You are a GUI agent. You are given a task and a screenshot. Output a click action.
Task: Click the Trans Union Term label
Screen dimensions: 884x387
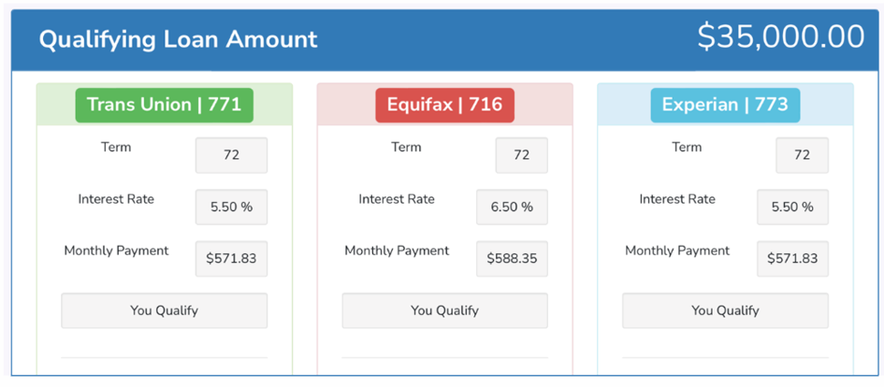116,147
